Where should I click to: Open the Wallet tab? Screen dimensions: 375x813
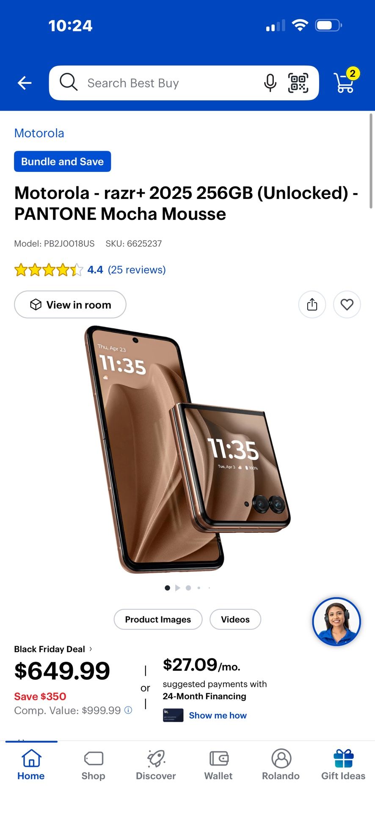[x=218, y=765]
